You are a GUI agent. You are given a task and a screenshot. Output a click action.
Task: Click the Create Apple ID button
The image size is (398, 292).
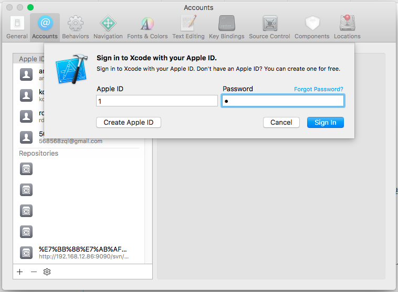click(129, 123)
